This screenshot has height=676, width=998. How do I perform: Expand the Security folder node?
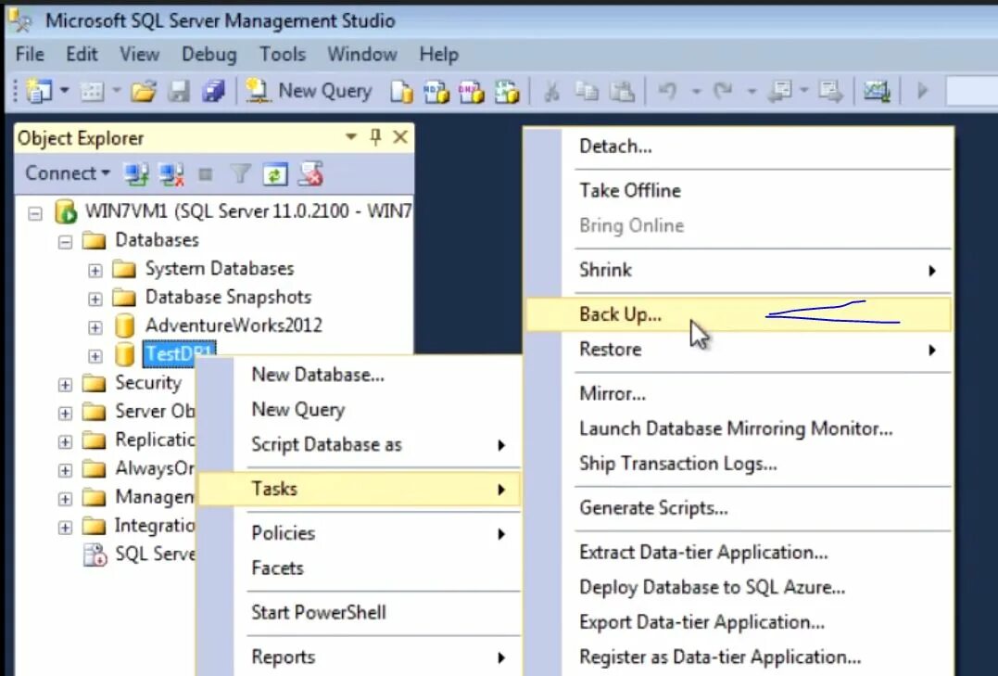(x=65, y=385)
